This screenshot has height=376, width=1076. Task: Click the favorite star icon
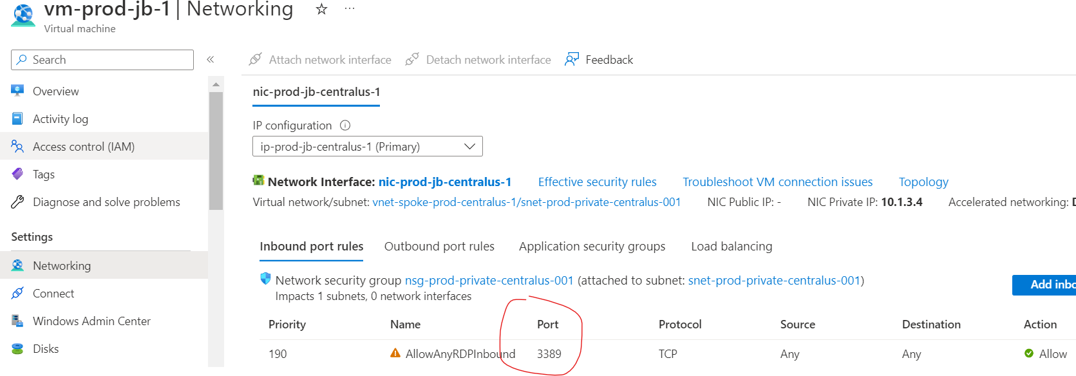[x=321, y=9]
